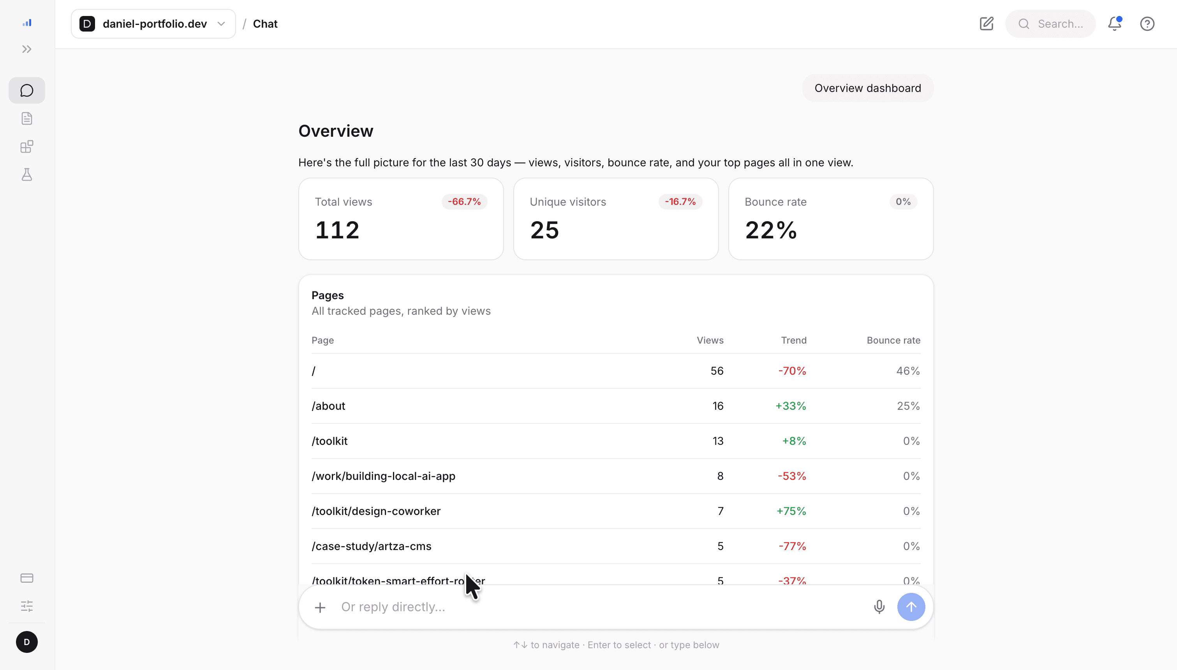Viewport: 1177px width, 670px height.
Task: Select the /work/building-local-ai-app row
Action: 615,476
